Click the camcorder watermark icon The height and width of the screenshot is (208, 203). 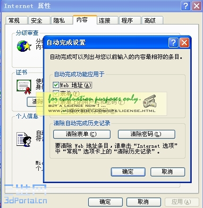[150, 101]
